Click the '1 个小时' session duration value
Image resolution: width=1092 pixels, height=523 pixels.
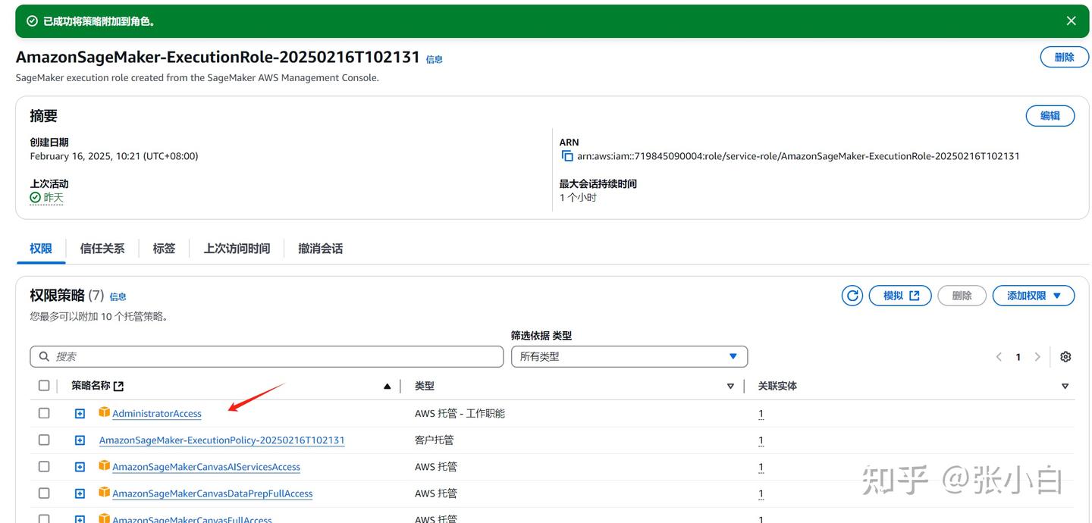(x=578, y=197)
